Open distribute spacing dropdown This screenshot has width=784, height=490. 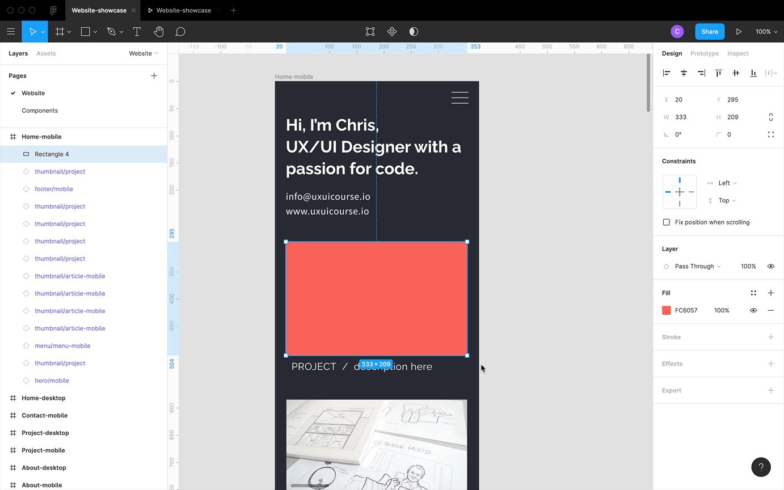coord(771,73)
